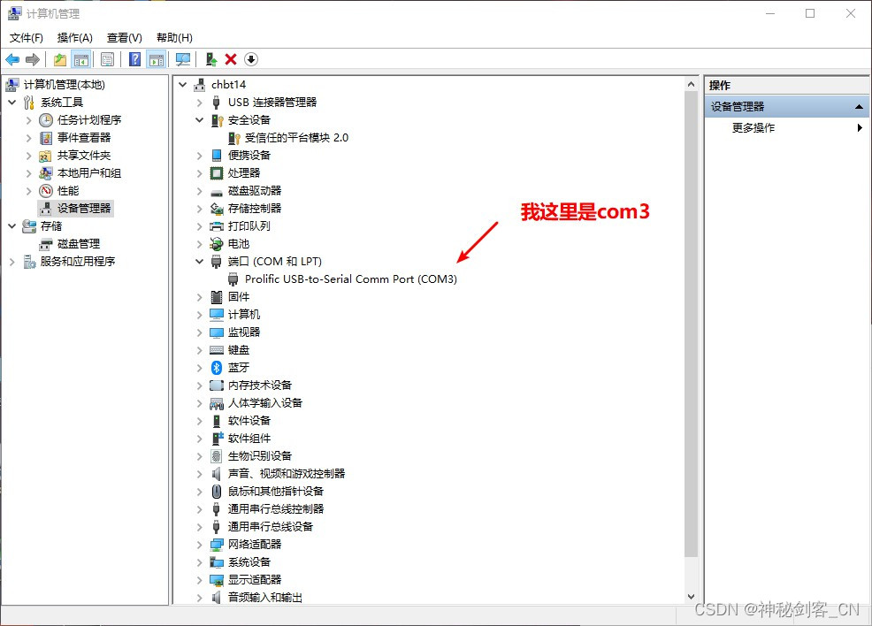Select the 系统设备 row

click(249, 562)
